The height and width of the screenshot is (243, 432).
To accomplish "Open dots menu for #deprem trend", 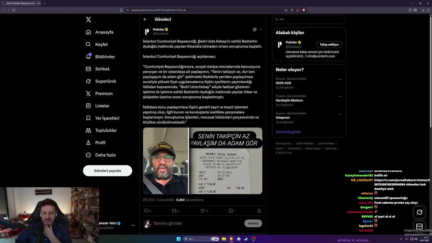I will point(340,114).
